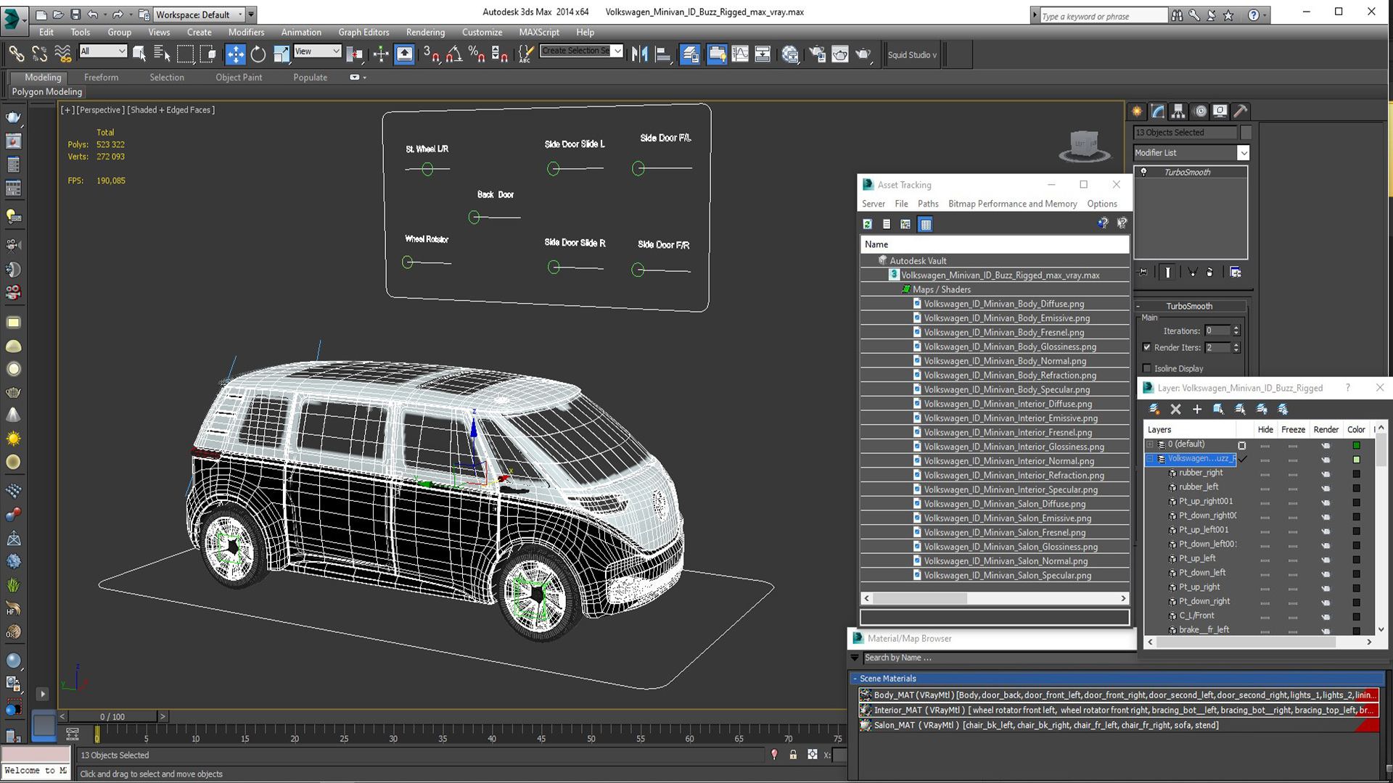Open the Mirror tool in main toolbar

[639, 54]
